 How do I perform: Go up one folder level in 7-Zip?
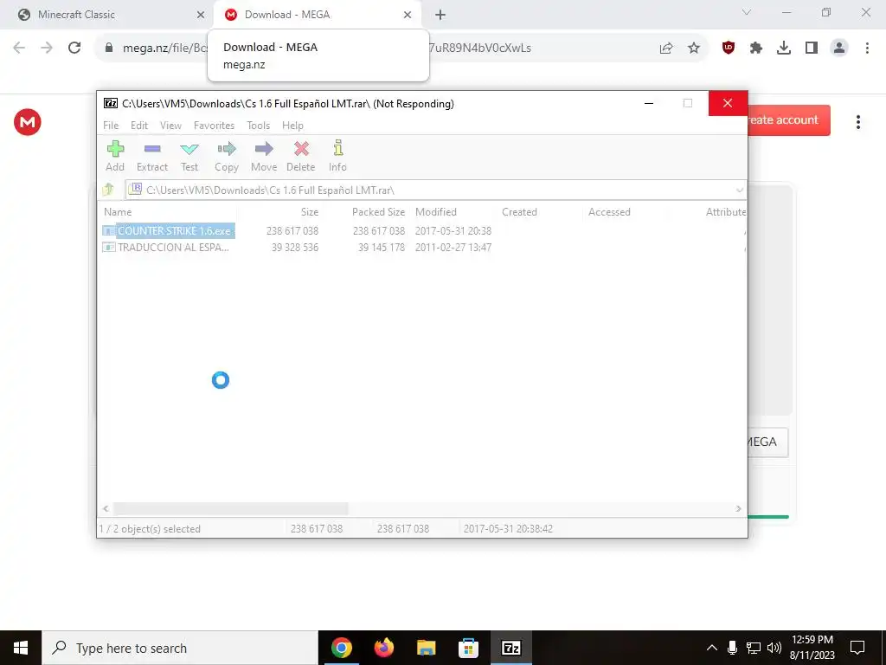click(x=108, y=190)
